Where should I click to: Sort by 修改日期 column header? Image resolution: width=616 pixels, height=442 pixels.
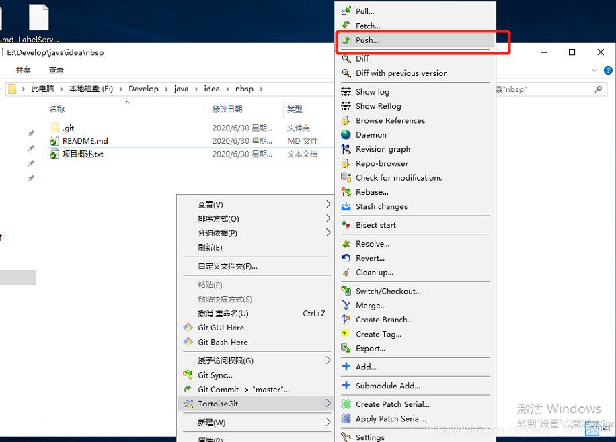(227, 109)
